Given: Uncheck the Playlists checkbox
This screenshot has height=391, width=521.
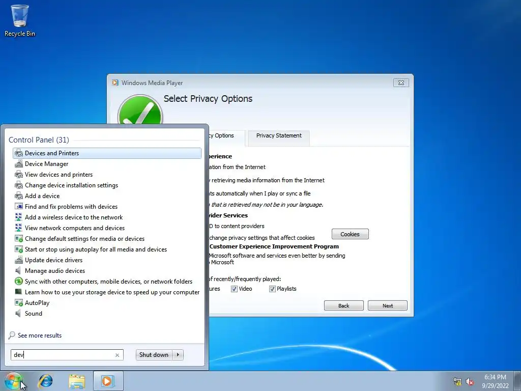Looking at the screenshot, I should (272, 289).
